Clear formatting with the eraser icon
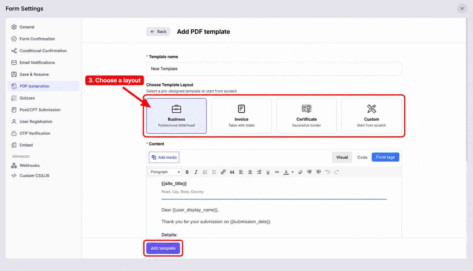The image size is (473, 271). pos(300,172)
